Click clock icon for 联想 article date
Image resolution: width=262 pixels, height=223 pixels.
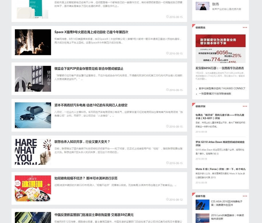pos(167,163)
